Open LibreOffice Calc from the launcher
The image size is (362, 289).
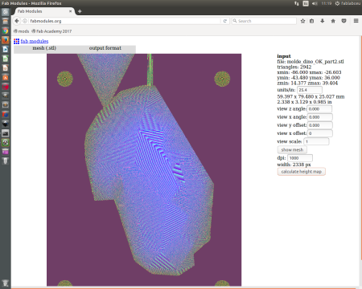tap(6, 59)
